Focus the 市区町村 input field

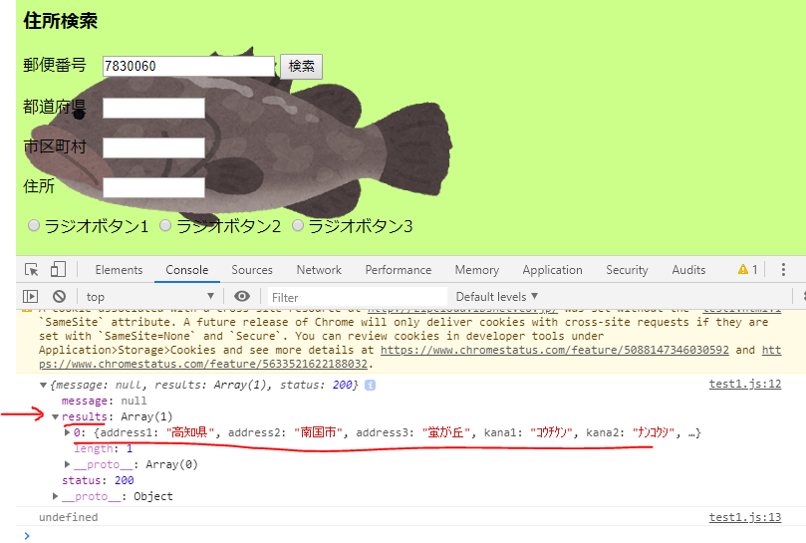153,147
